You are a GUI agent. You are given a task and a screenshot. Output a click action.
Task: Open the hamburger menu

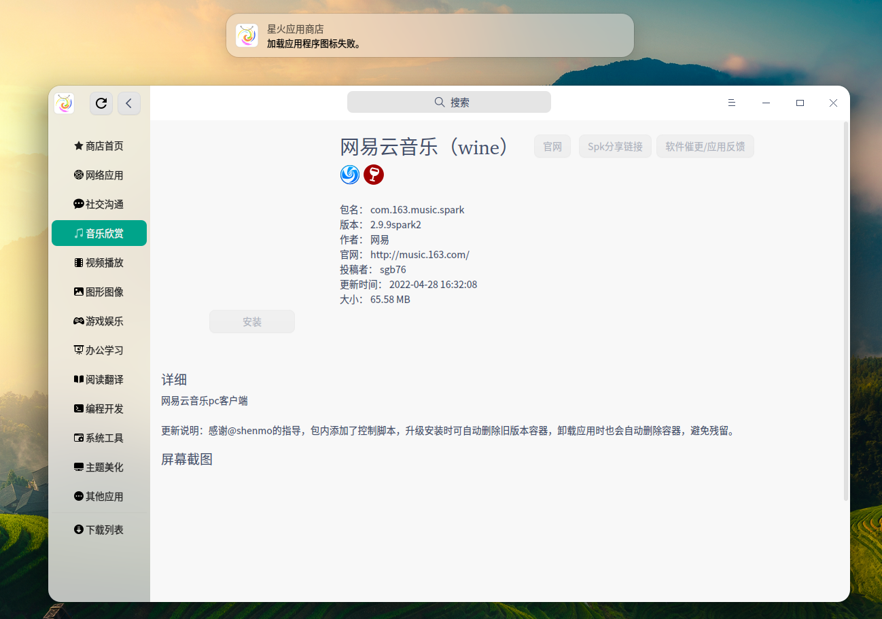[731, 103]
